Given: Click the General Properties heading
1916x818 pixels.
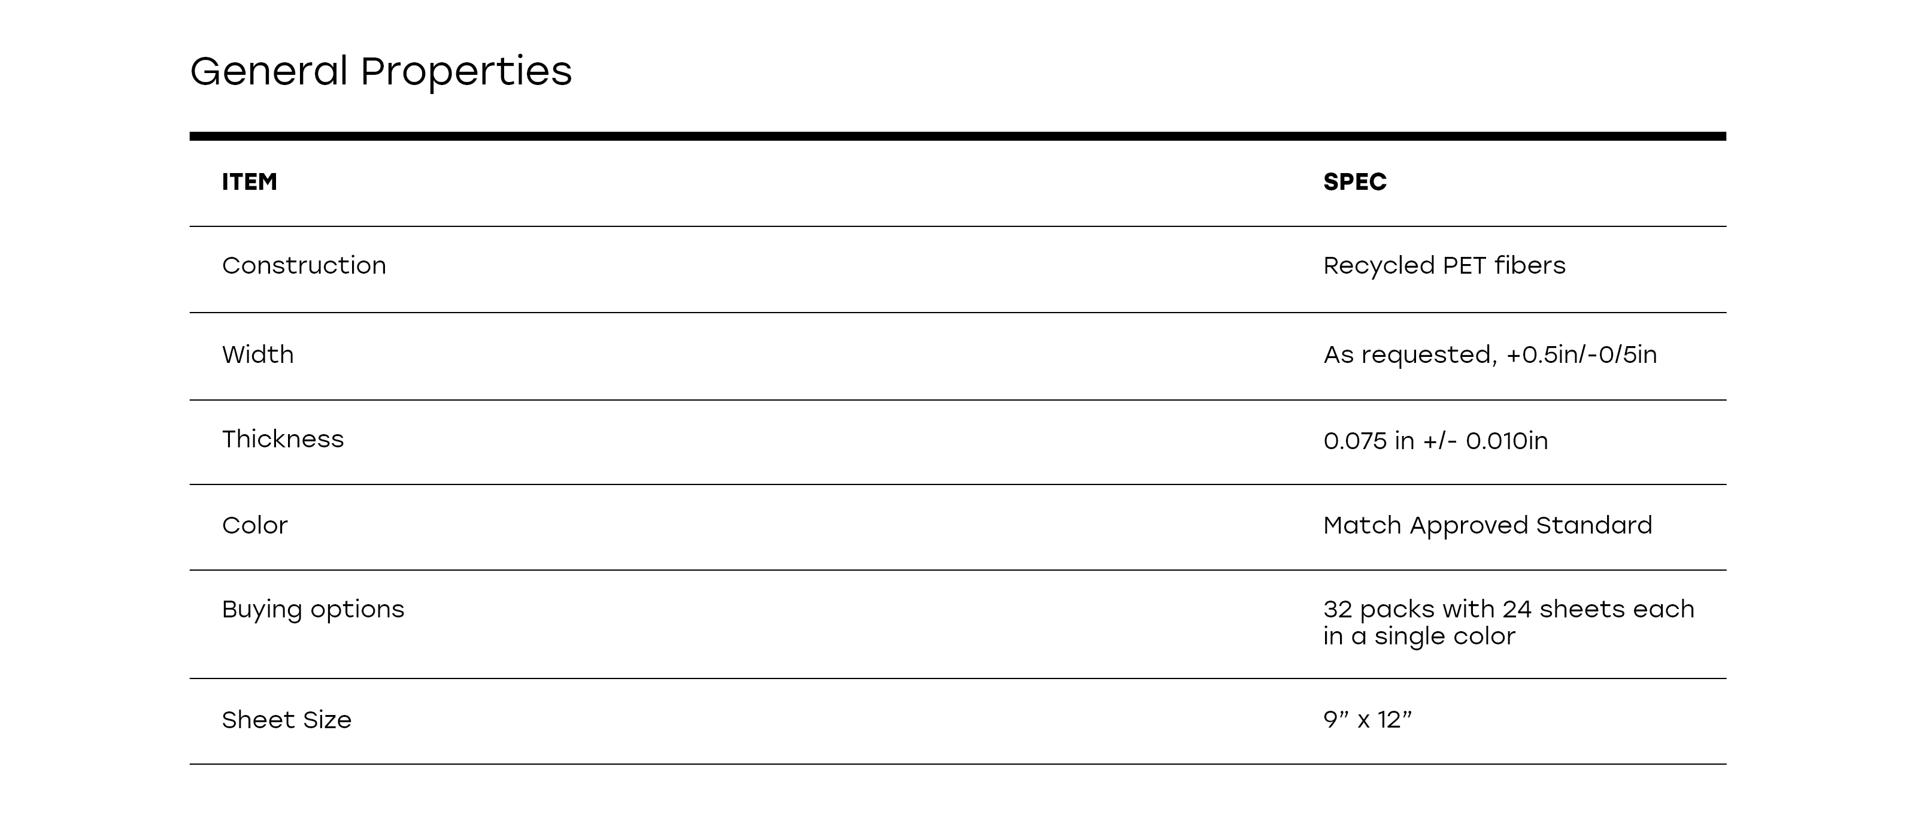Looking at the screenshot, I should [381, 71].
